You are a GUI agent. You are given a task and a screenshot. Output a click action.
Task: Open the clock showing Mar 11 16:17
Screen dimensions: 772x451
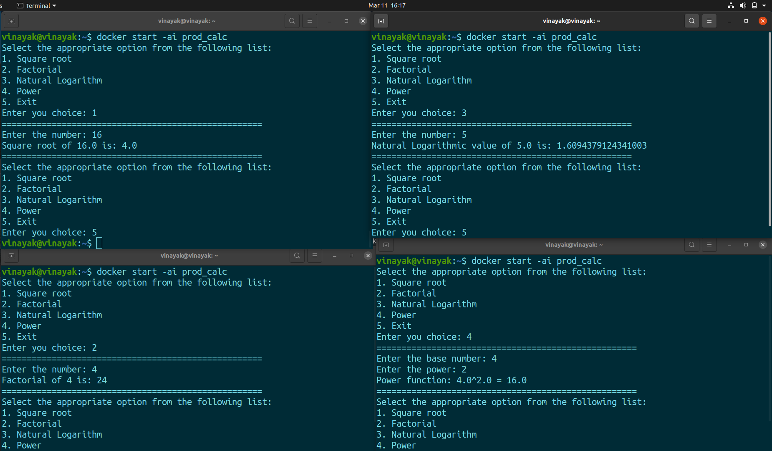[x=387, y=5]
